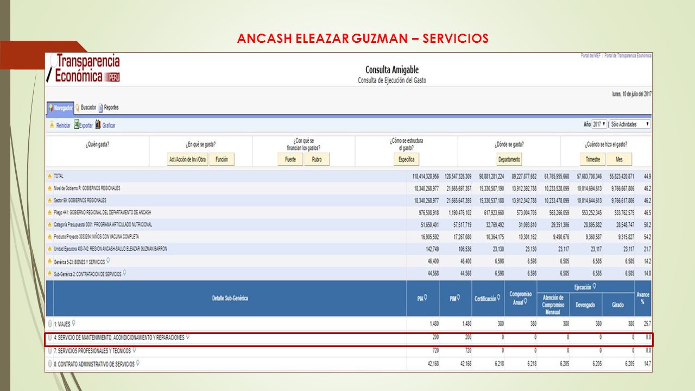Click the Girado column header
The width and height of the screenshot is (695, 391).
[618, 305]
